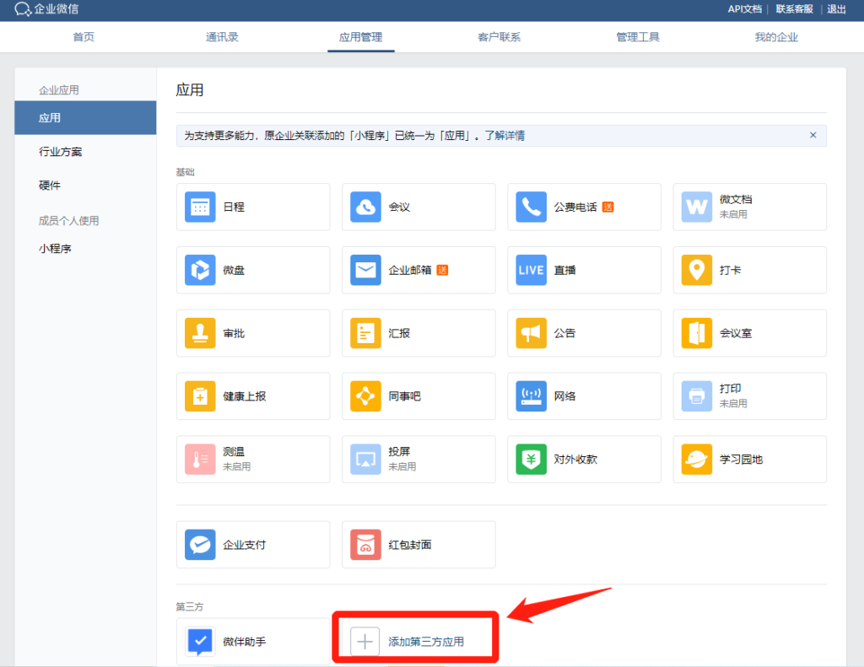Image resolution: width=864 pixels, height=667 pixels.
Task: Click the 红包封面 red packet icon
Action: pos(365,545)
